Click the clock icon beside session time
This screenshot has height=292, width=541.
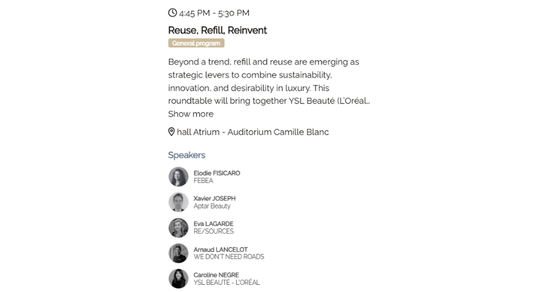173,13
